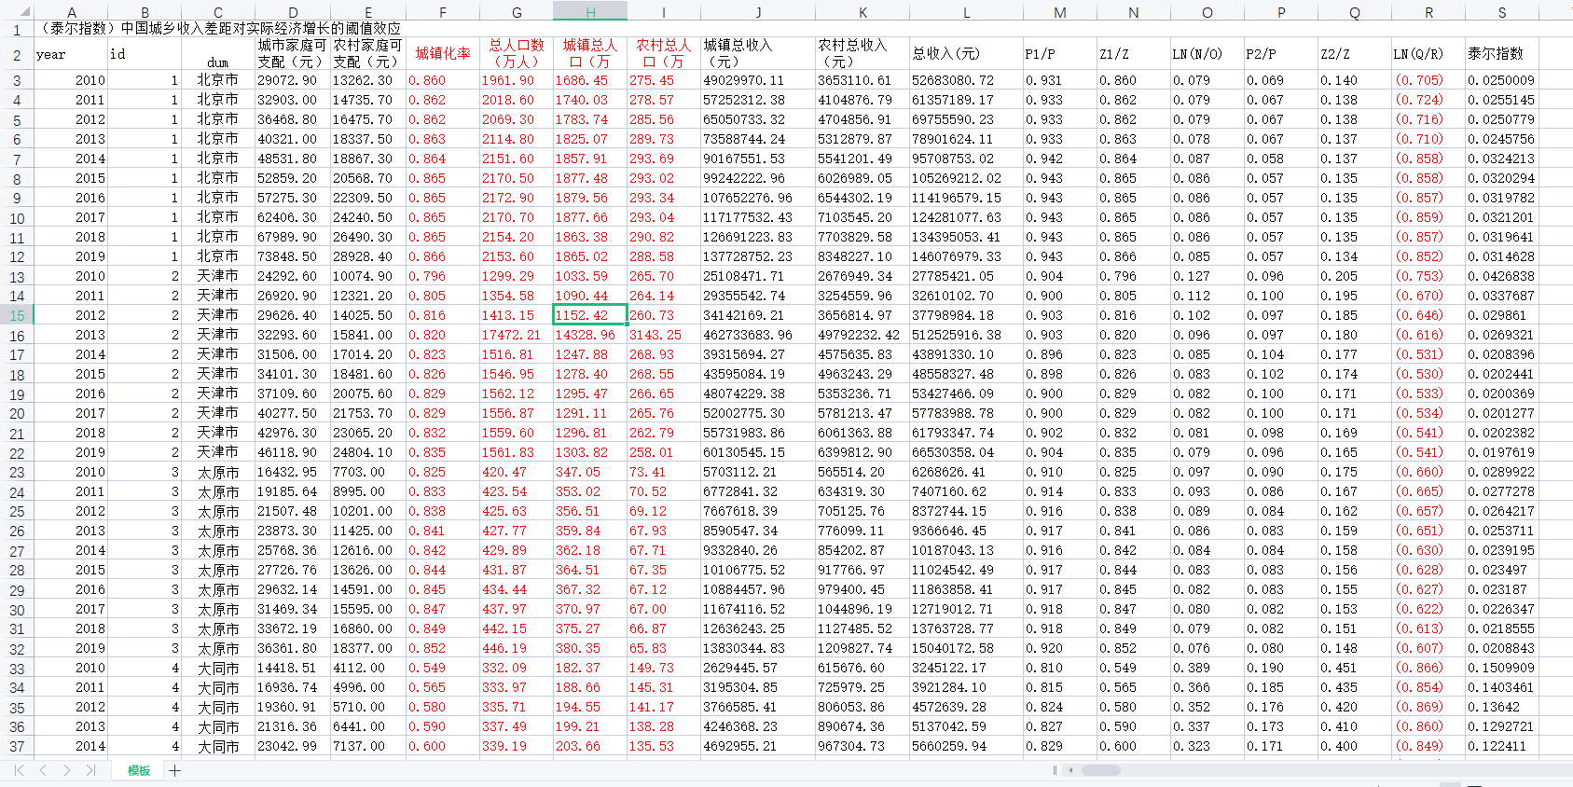Click the Z2/Z header cell

(1354, 54)
